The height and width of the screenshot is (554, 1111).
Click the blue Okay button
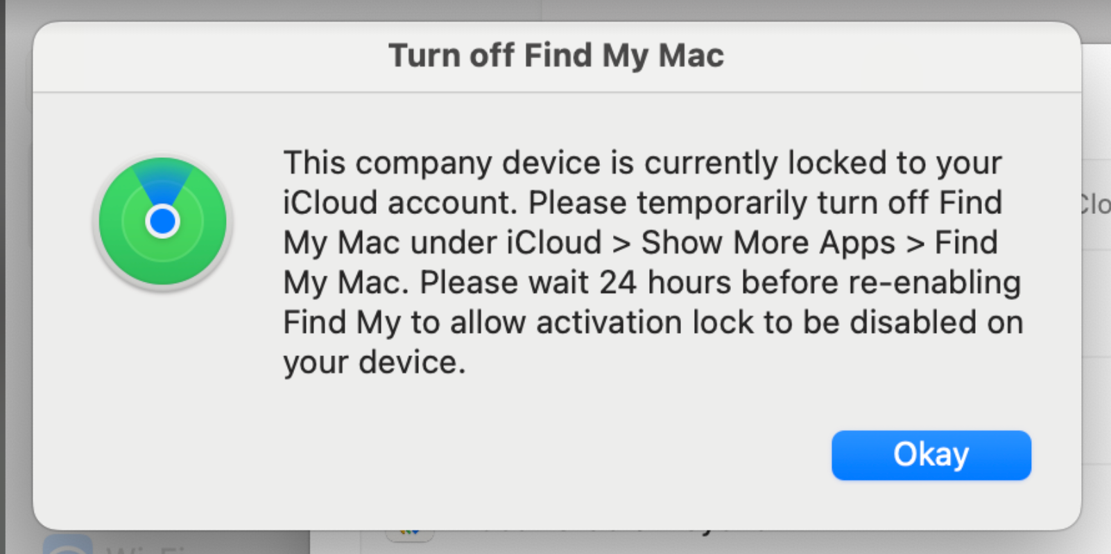point(931,455)
